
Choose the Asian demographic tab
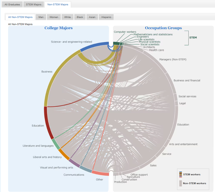(x=92, y=17)
